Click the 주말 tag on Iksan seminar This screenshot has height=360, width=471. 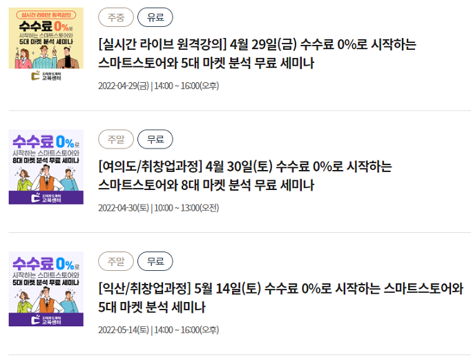click(116, 261)
